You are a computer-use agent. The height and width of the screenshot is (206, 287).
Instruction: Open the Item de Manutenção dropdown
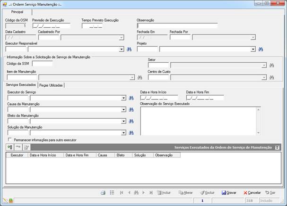(x=132, y=78)
